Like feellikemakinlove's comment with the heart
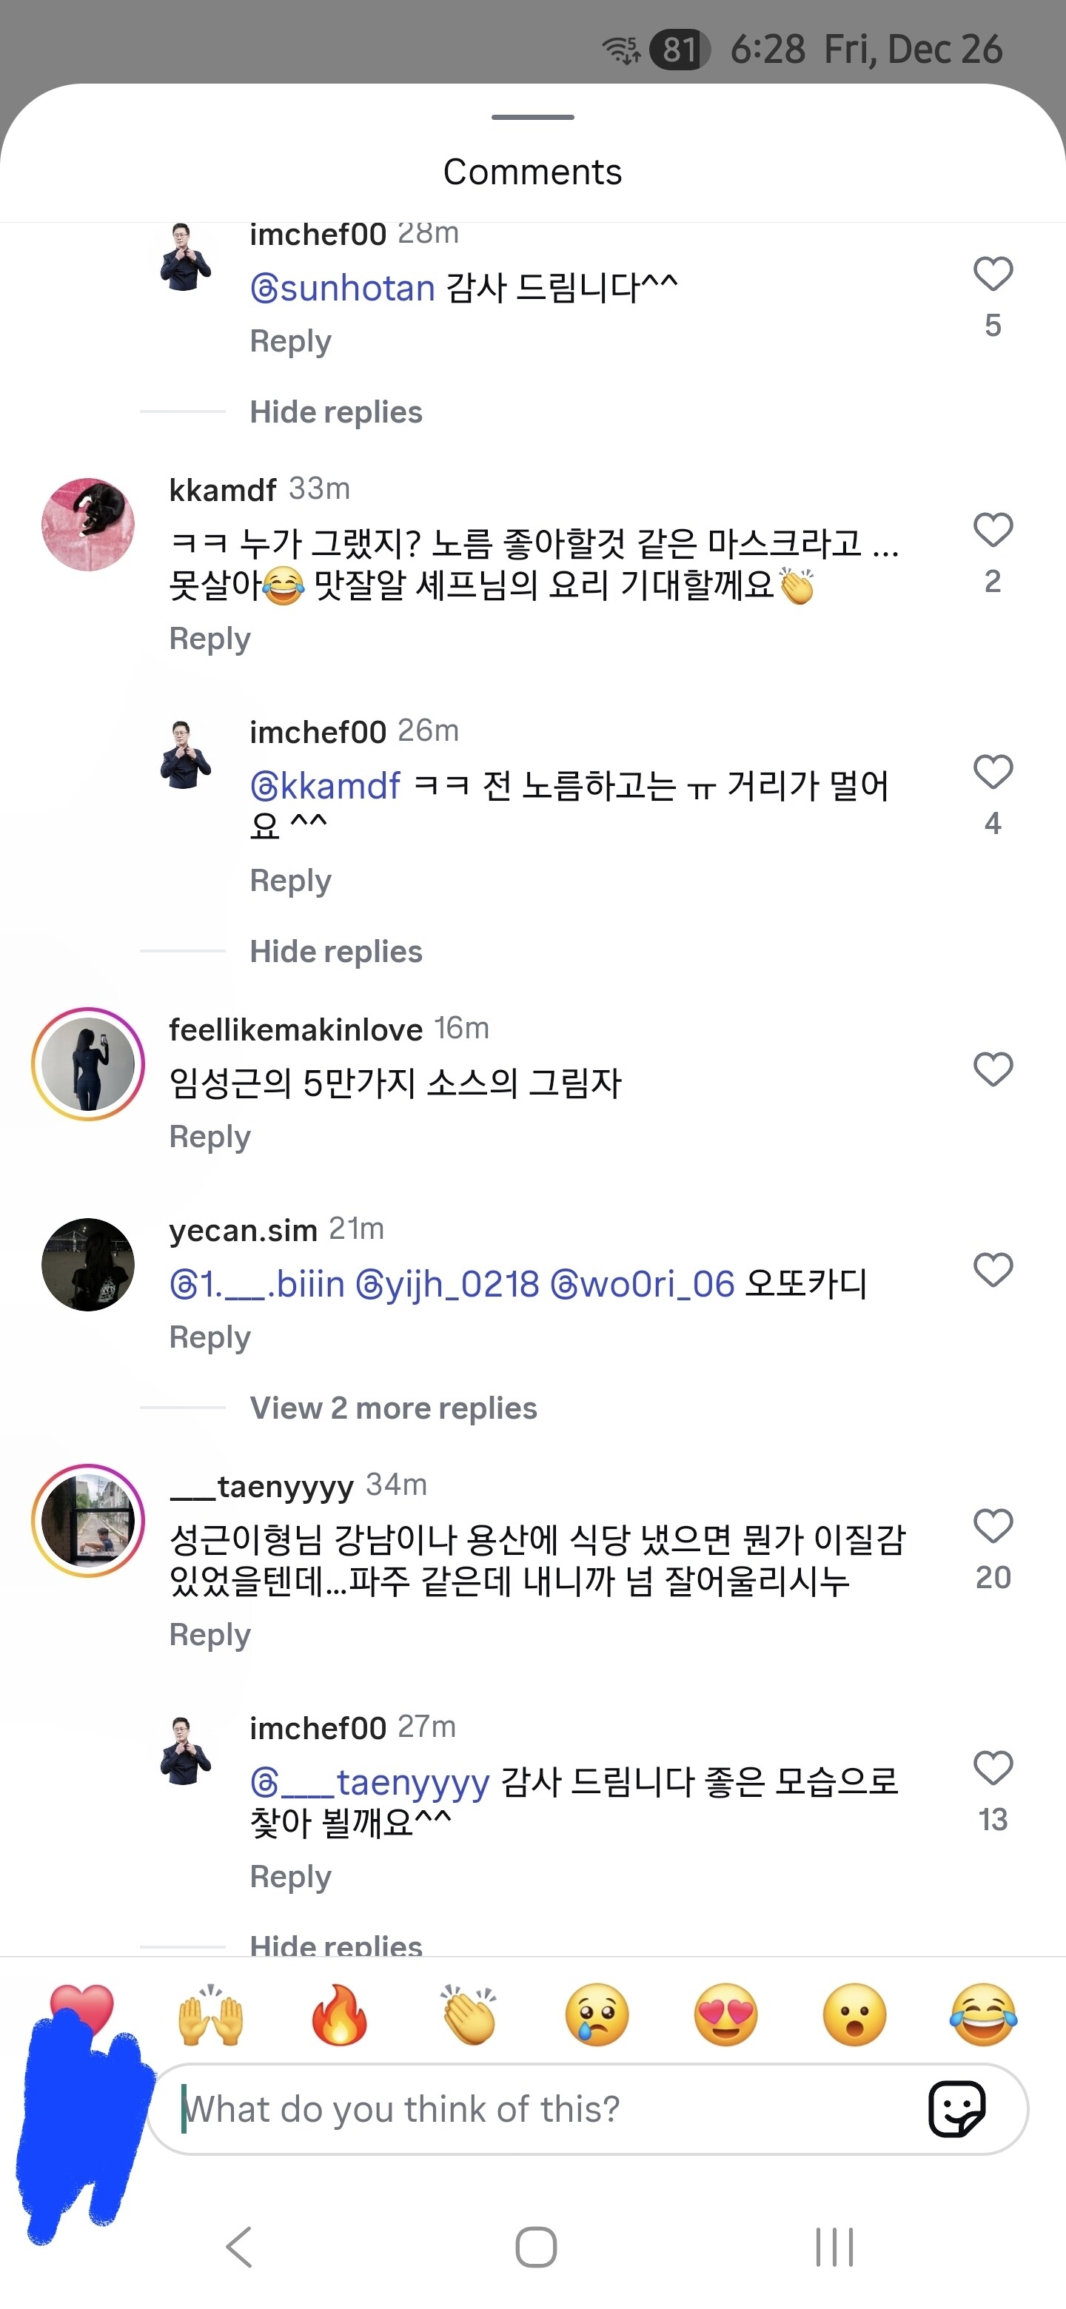The width and height of the screenshot is (1066, 2309). [993, 1069]
